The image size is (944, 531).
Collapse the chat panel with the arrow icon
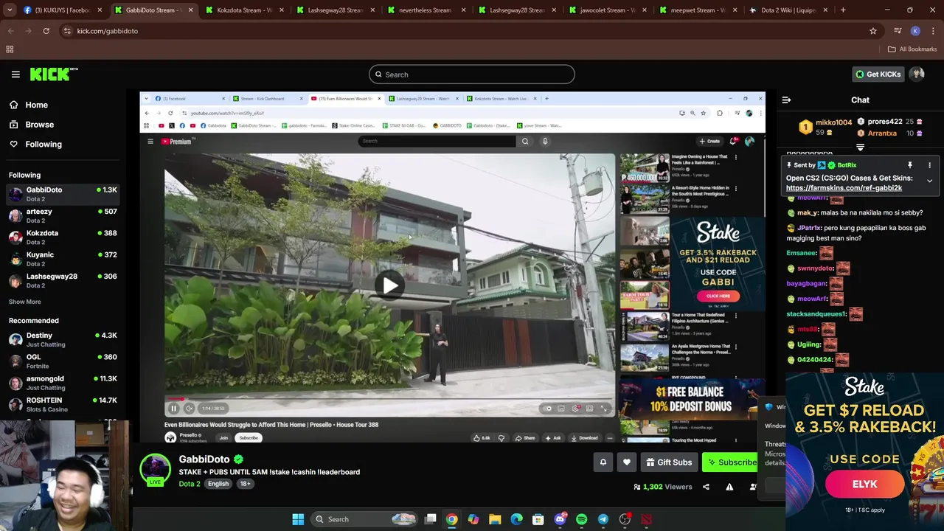786,100
